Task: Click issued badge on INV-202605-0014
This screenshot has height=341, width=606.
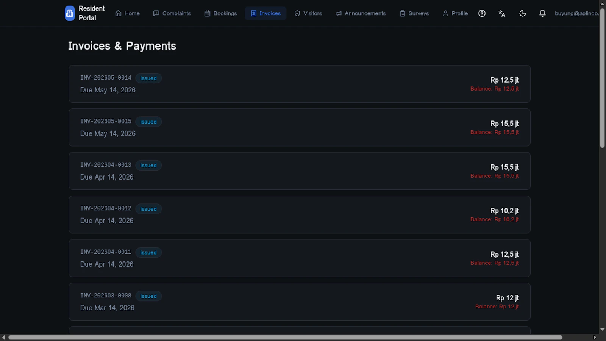Action: 148,78
